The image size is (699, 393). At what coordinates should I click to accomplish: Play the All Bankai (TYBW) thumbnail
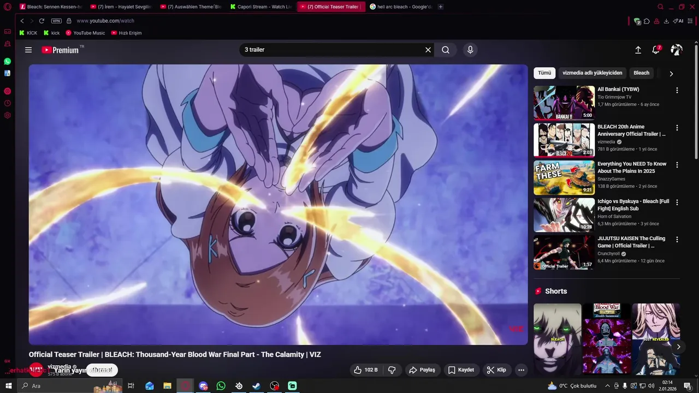564,103
